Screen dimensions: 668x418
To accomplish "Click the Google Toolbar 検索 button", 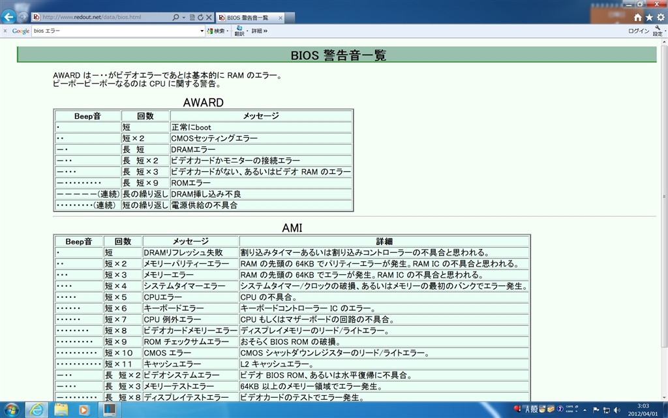I will 219,31.
